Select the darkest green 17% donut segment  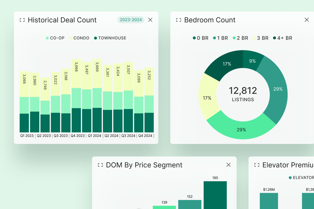227,64
